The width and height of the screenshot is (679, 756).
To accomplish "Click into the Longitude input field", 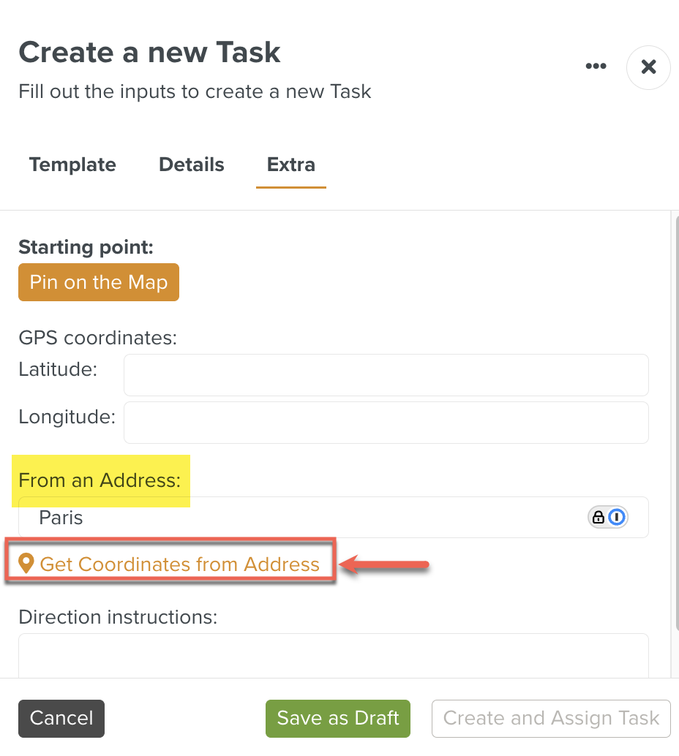I will [386, 422].
